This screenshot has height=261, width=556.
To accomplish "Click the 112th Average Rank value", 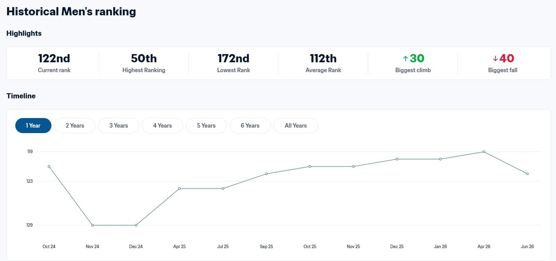I will click(323, 58).
